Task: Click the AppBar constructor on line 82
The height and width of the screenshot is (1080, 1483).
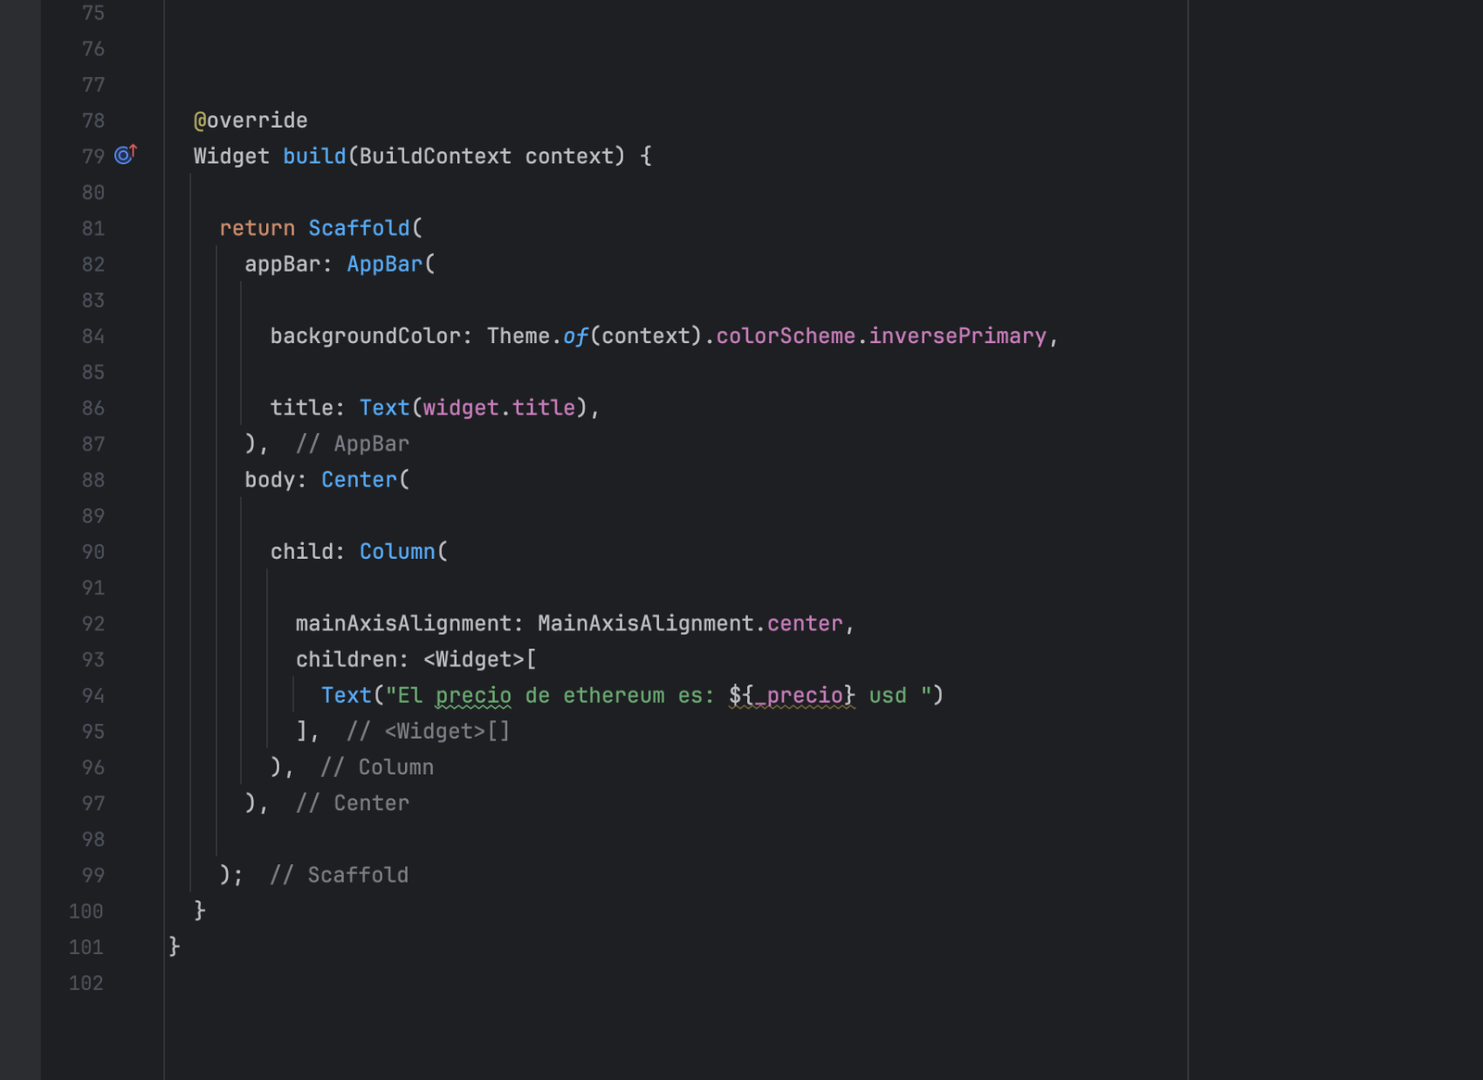Action: click(385, 264)
